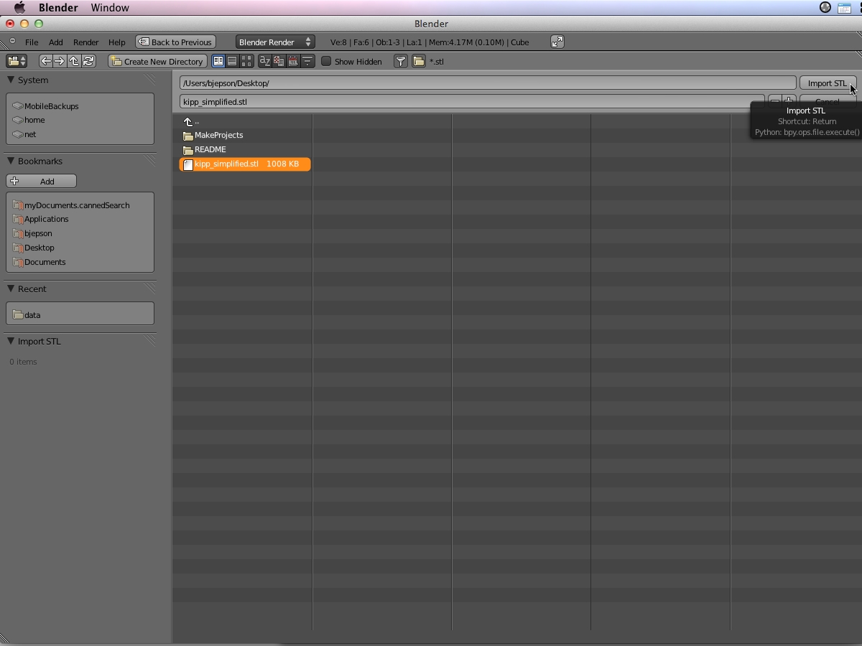The width and height of the screenshot is (862, 646).
Task: Collapse the Recent panel
Action: [11, 289]
